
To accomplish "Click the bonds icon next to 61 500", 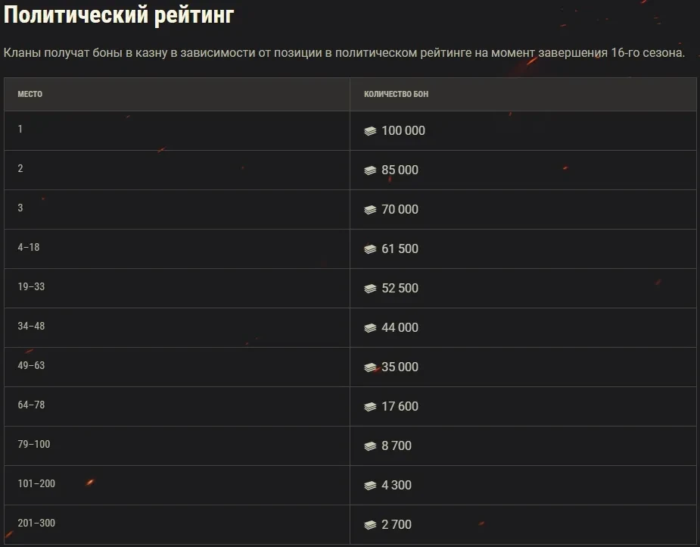I will tap(370, 249).
